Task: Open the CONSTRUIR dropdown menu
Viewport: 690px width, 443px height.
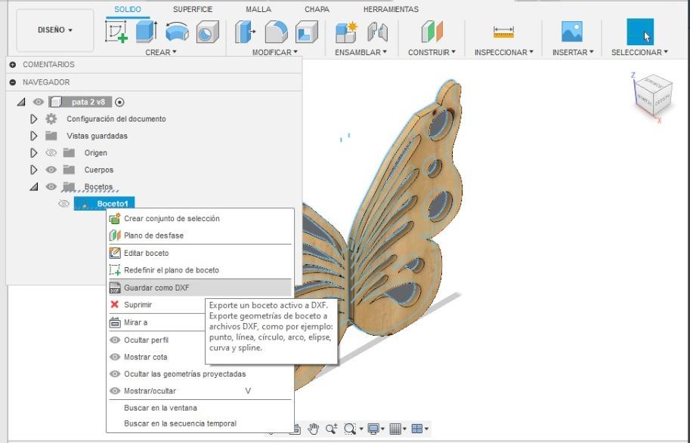Action: (432, 52)
